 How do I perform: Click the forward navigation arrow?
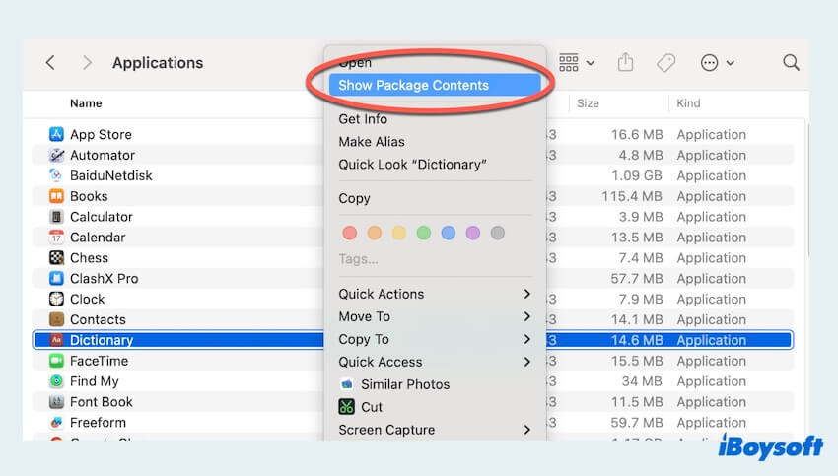point(87,63)
